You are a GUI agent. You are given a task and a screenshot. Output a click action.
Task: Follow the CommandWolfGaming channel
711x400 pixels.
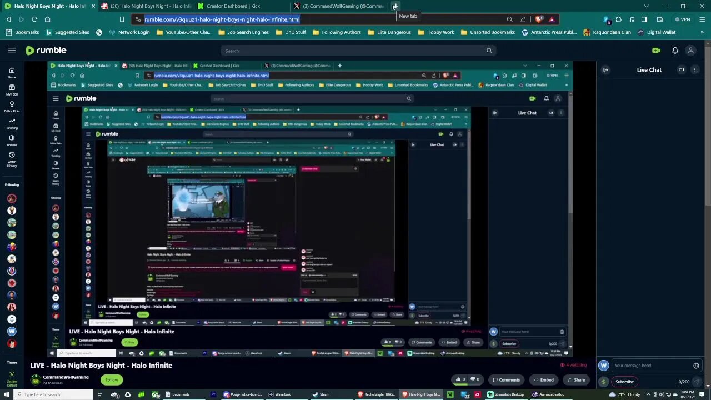[112, 380]
